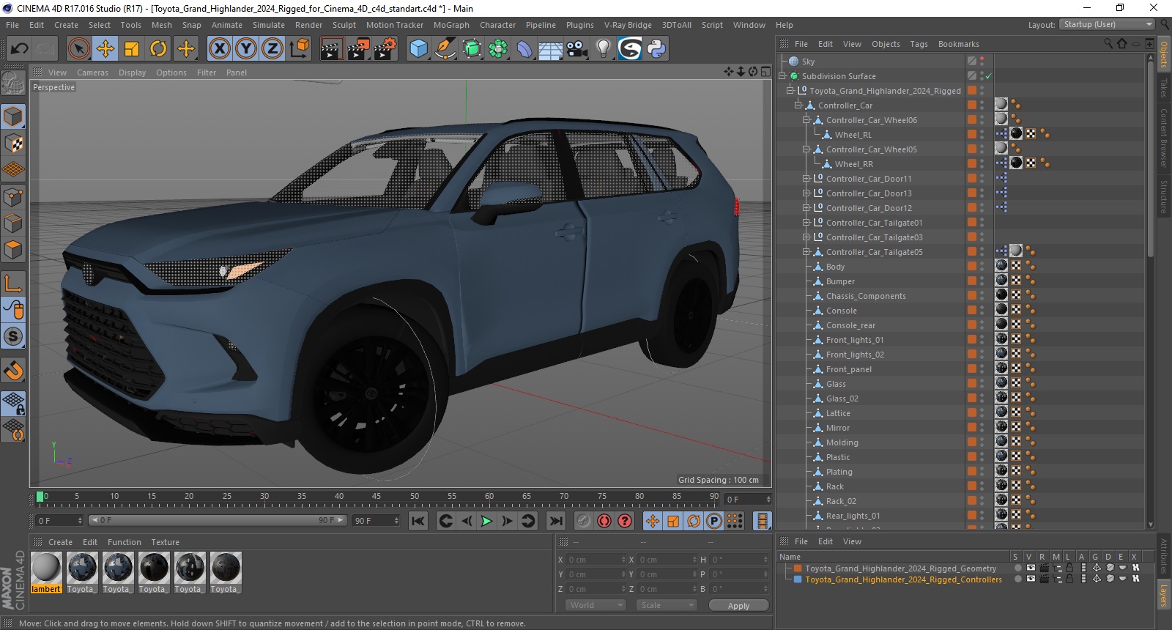Toggle Subdivision Surface enable checkmark

pyautogui.click(x=988, y=76)
